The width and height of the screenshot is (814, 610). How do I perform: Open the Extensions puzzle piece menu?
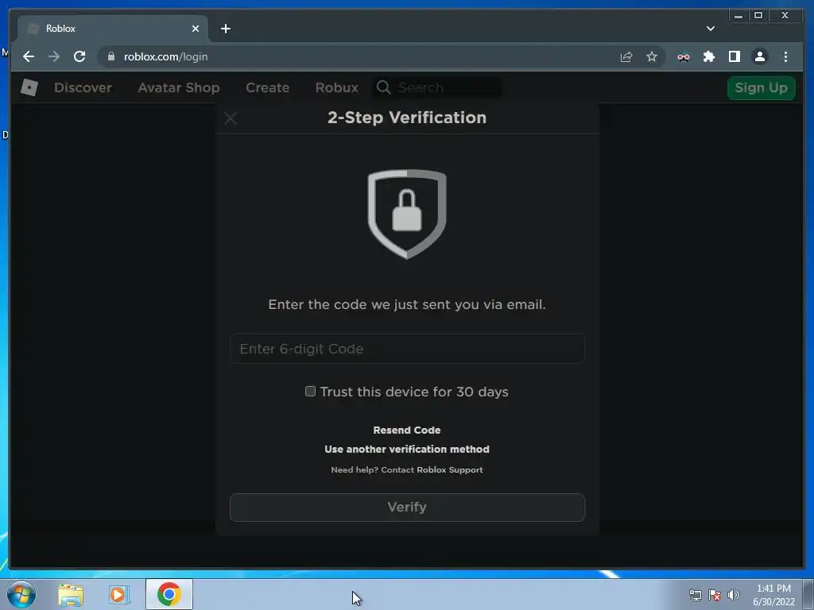(x=709, y=56)
